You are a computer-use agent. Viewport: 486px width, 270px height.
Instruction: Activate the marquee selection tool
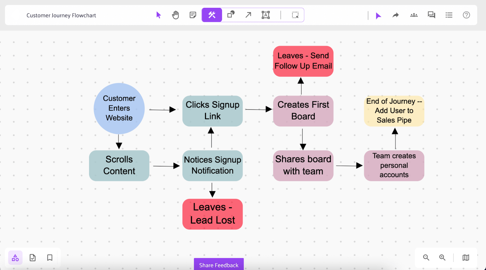click(x=295, y=15)
